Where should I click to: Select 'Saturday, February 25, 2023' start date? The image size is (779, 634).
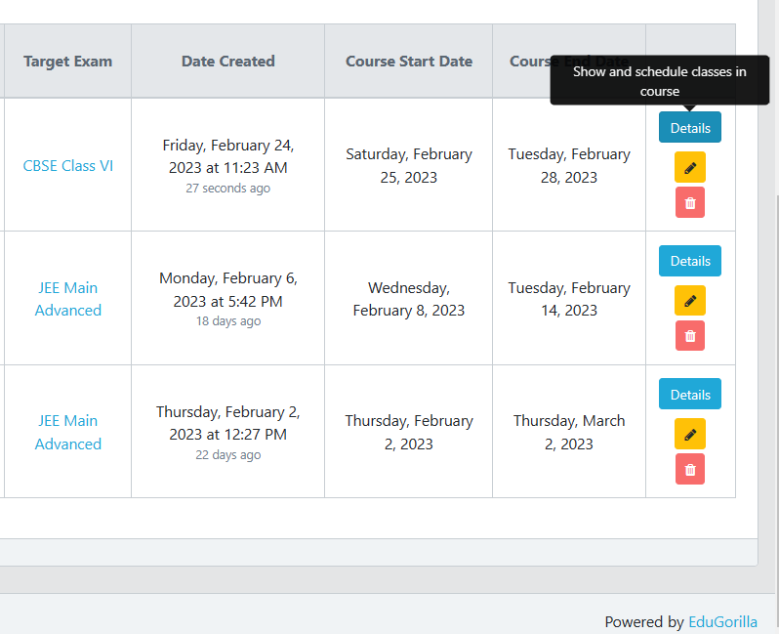pyautogui.click(x=409, y=166)
